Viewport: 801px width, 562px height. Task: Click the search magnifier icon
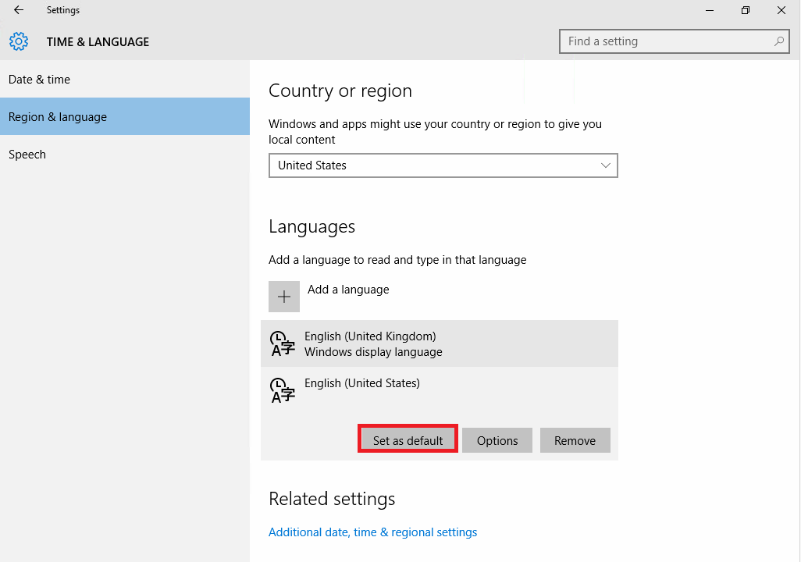778,41
